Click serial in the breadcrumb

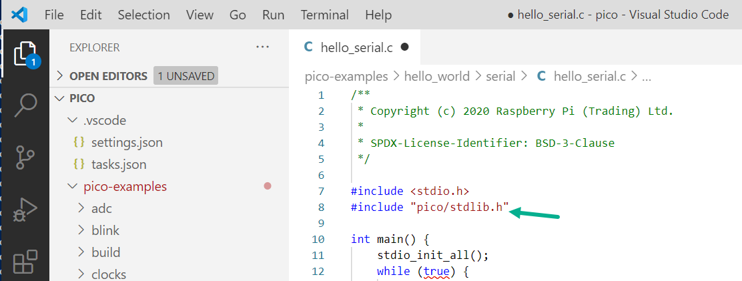[500, 76]
